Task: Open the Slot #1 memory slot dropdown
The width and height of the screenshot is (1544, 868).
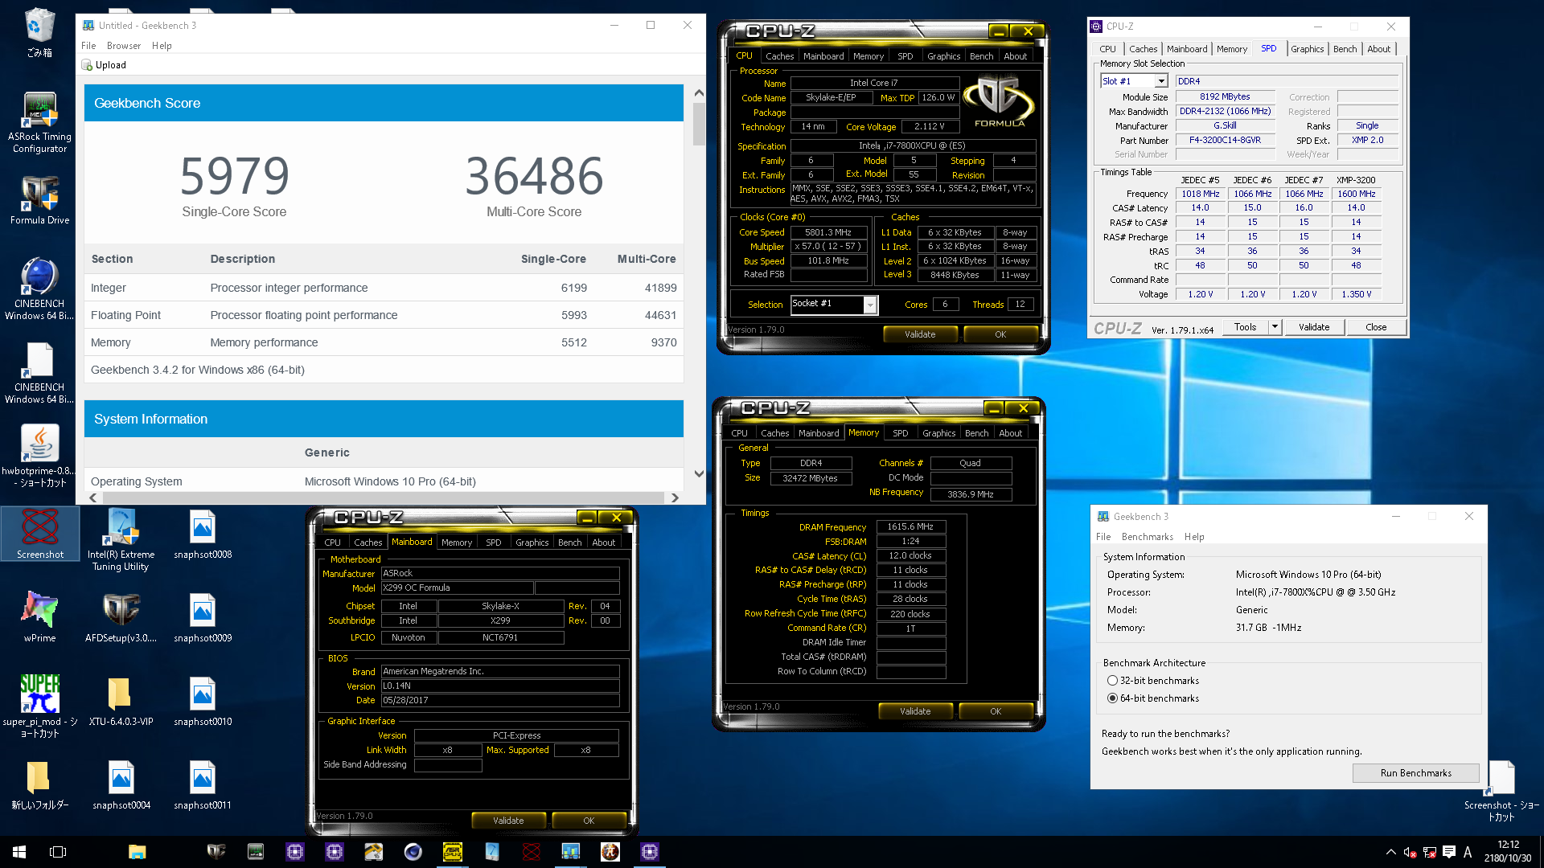Action: point(1161,81)
